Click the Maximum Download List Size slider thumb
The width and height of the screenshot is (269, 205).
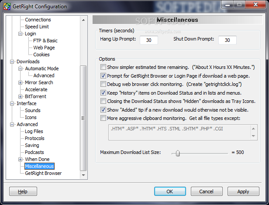178,153
